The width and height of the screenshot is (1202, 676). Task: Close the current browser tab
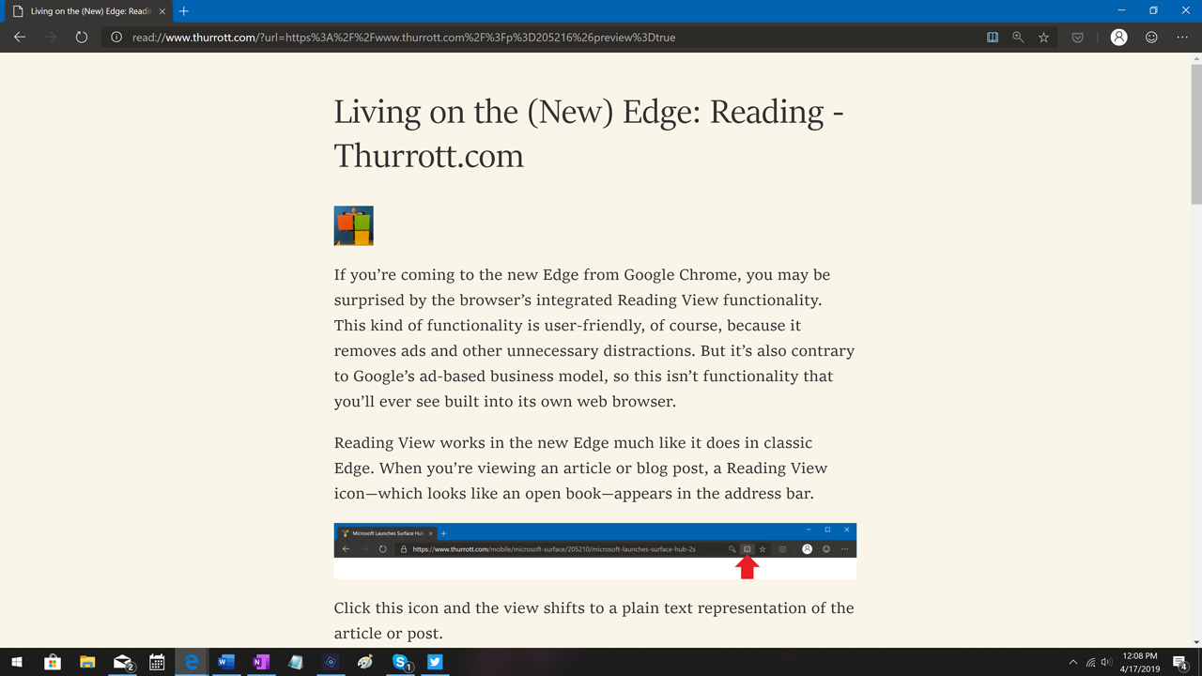[x=162, y=11]
